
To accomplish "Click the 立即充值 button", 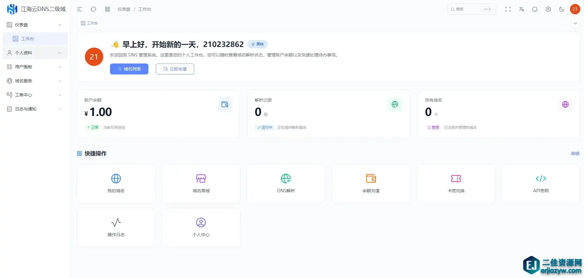I will click(175, 69).
